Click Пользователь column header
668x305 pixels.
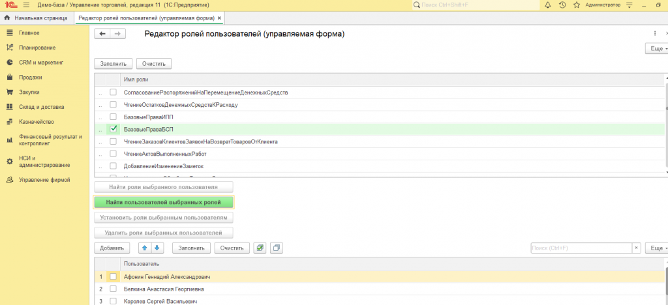(392, 264)
